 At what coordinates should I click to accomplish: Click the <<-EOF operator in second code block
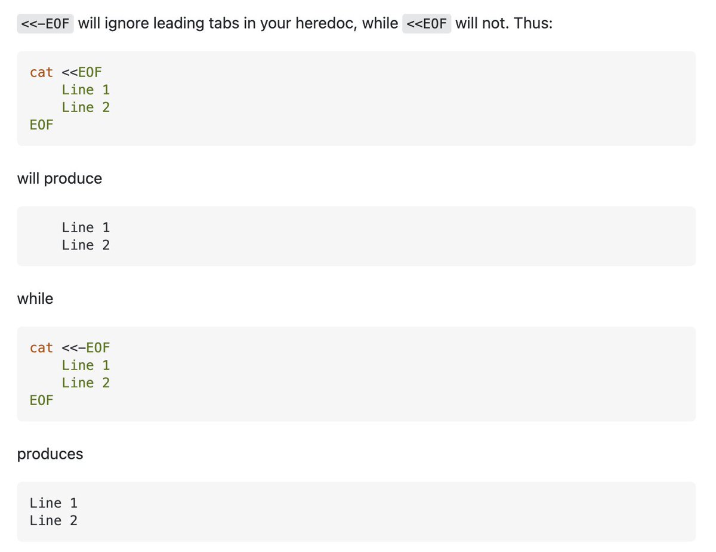pyautogui.click(x=86, y=347)
